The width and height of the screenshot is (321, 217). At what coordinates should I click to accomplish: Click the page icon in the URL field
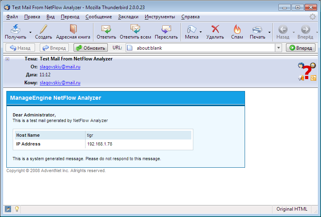[x=130, y=48]
